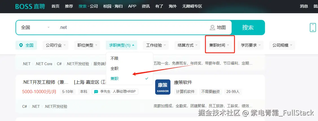The height and width of the screenshot is (121, 318).
Task: Click the 服务端 skill tag in first card
Action: [100, 64]
